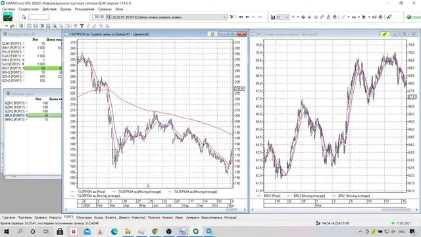Select the trend line drawing tool
The height and width of the screenshot is (237, 421).
(x=343, y=17)
